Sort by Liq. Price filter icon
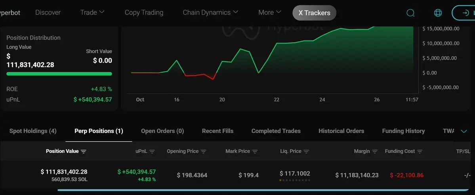Image resolution: width=475 pixels, height=195 pixels. tap(306, 151)
